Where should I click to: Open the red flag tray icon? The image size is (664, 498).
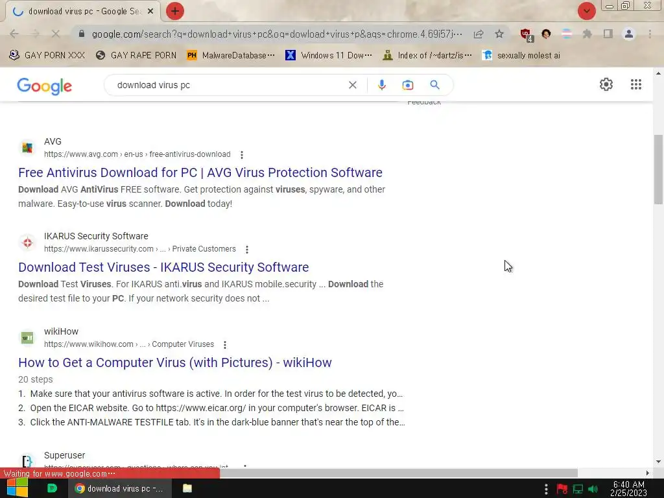point(562,489)
